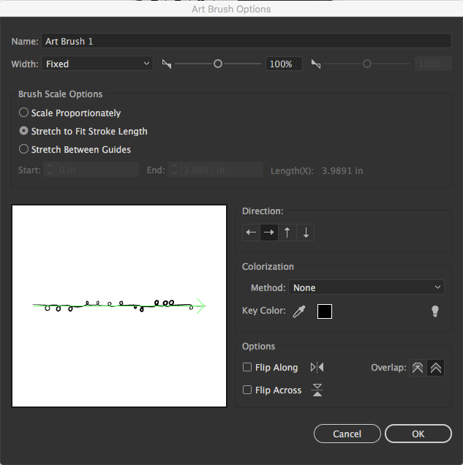
Task: Choose the second Overlap adjustment icon
Action: coord(435,368)
